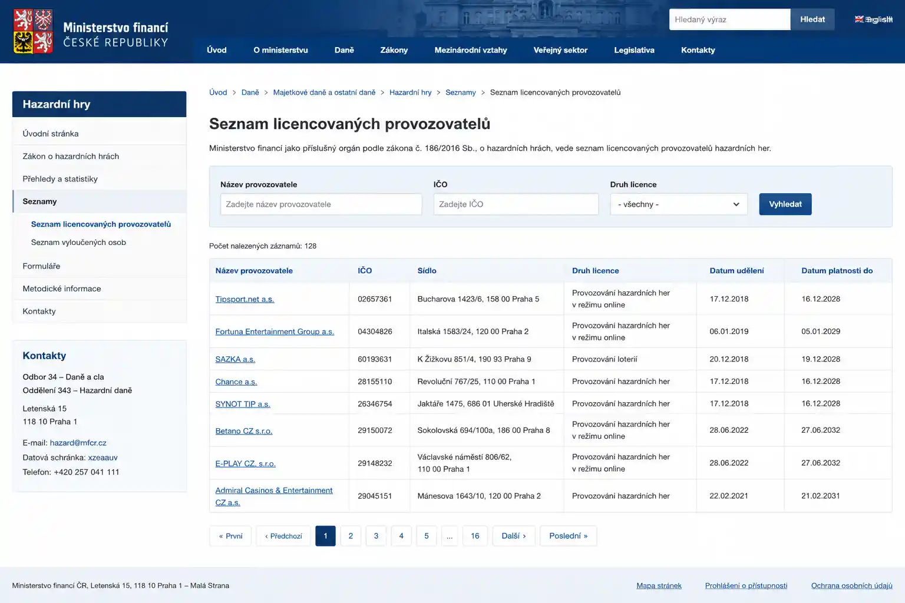Viewport: 905px width, 603px height.
Task: Sort by Sídlo column header
Action: click(x=427, y=271)
